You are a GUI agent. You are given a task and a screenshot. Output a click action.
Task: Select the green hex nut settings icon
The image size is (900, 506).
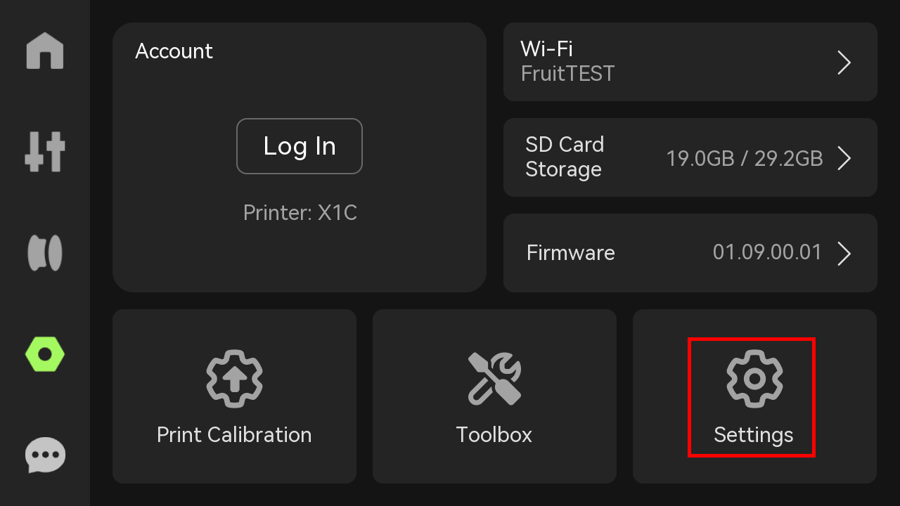(x=45, y=354)
